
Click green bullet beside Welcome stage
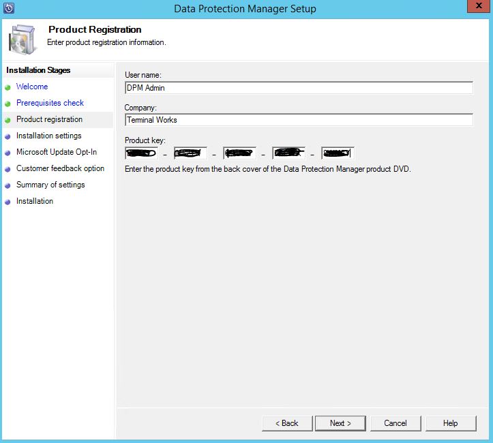click(8, 87)
